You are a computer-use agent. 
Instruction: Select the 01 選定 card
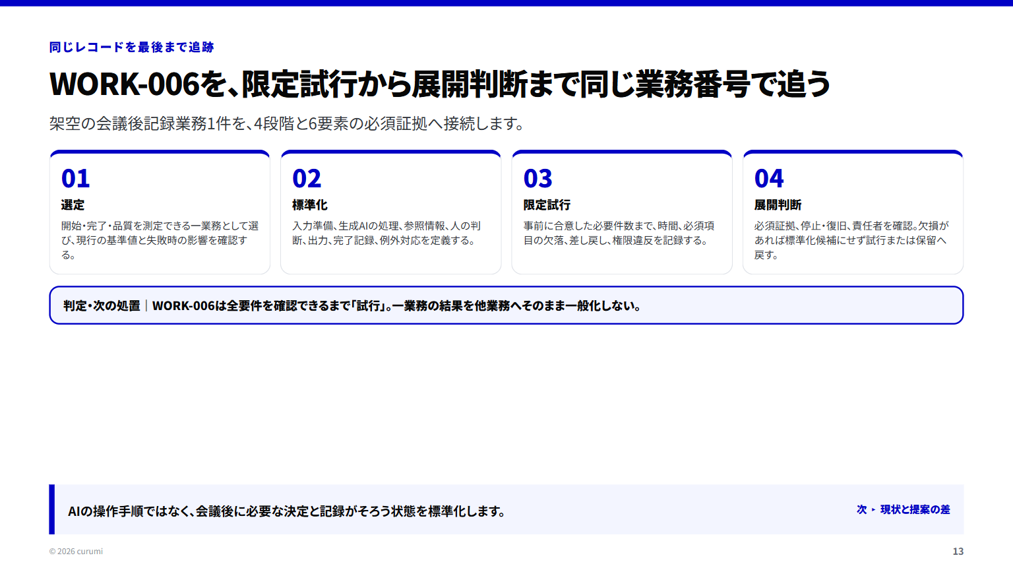pos(160,212)
